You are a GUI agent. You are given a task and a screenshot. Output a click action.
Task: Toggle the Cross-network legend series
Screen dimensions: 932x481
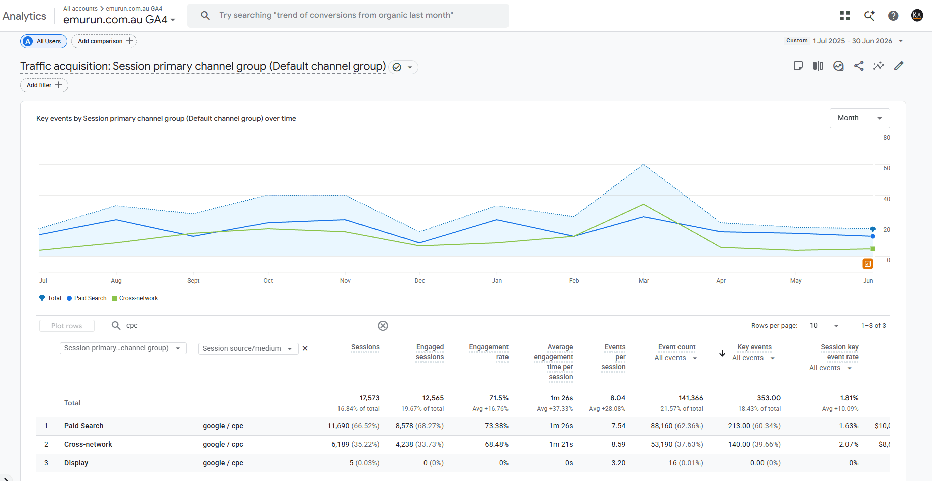tap(135, 298)
